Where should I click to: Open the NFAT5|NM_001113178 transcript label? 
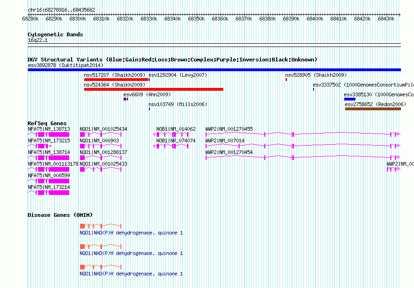53,164
